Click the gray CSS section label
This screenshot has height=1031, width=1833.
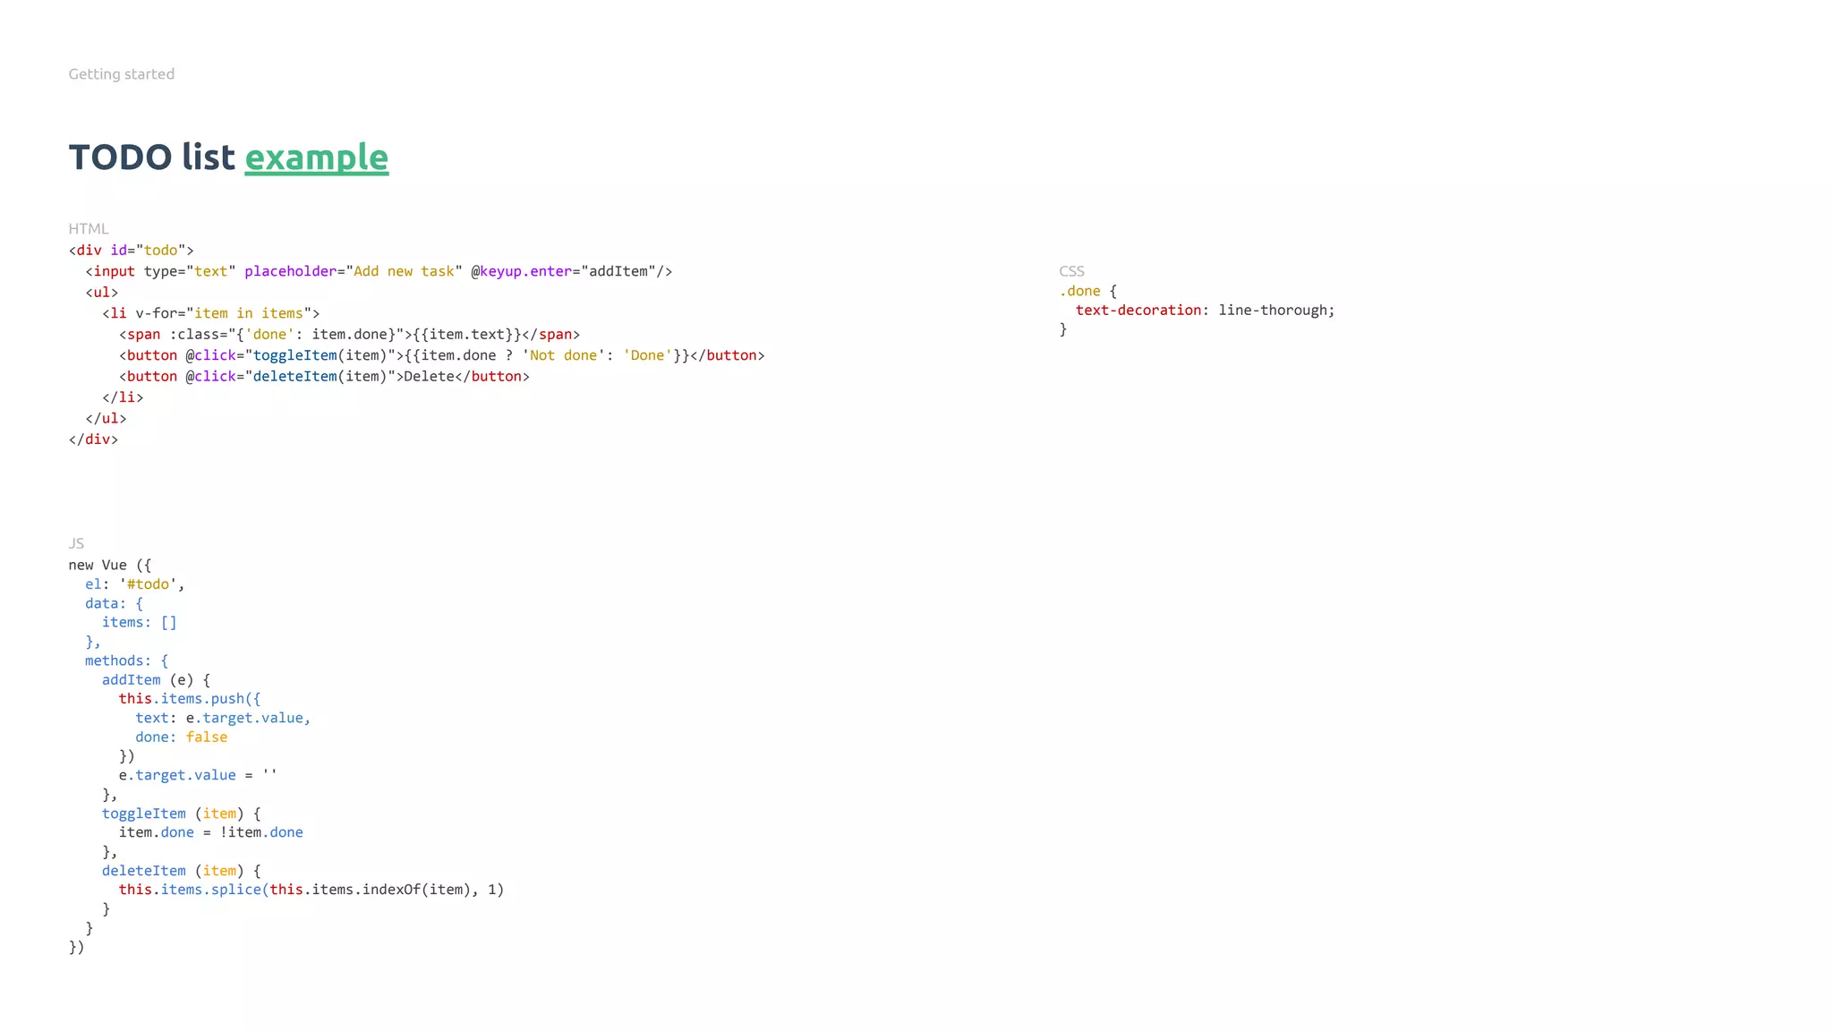pyautogui.click(x=1070, y=271)
